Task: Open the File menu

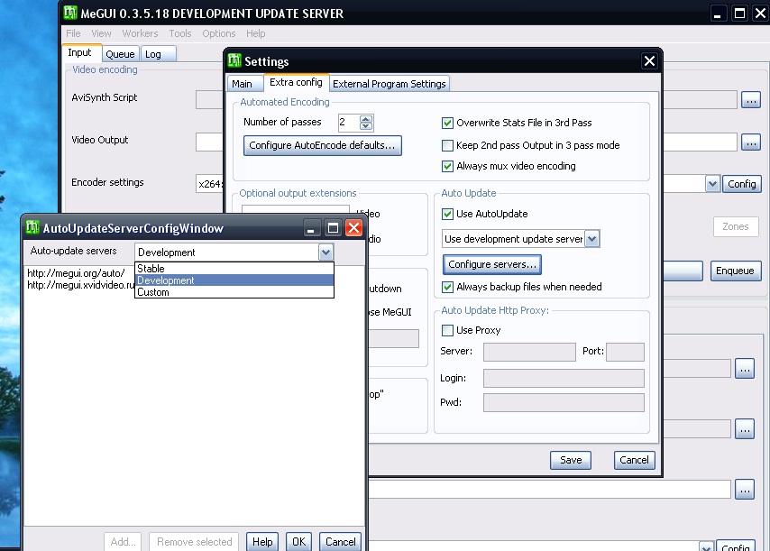Action: pyautogui.click(x=73, y=33)
